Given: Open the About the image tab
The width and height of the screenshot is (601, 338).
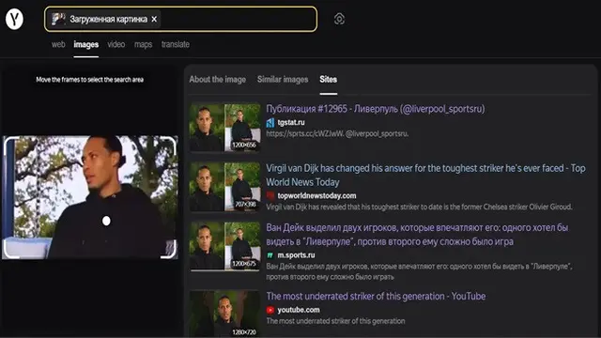Looking at the screenshot, I should pos(217,79).
